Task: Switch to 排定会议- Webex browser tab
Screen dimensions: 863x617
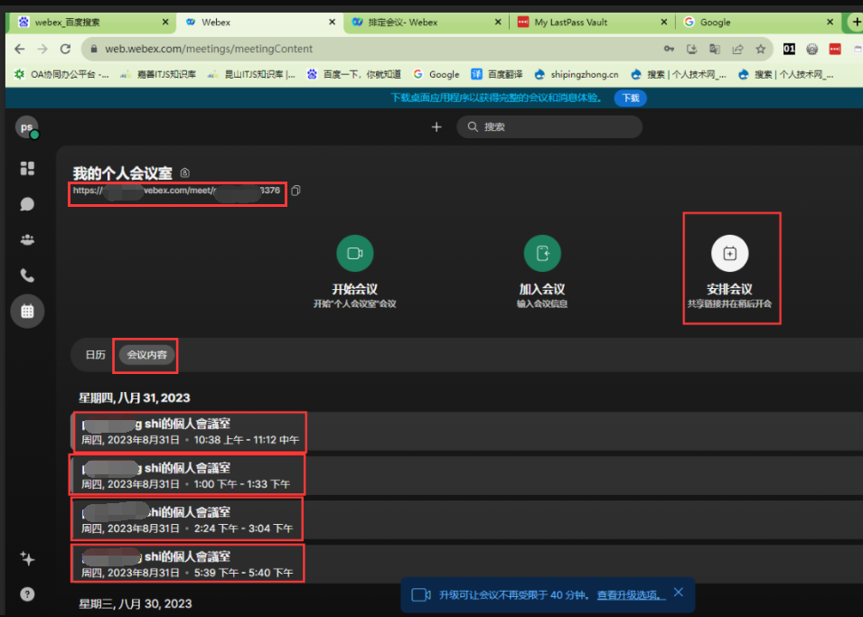Action: (x=424, y=22)
